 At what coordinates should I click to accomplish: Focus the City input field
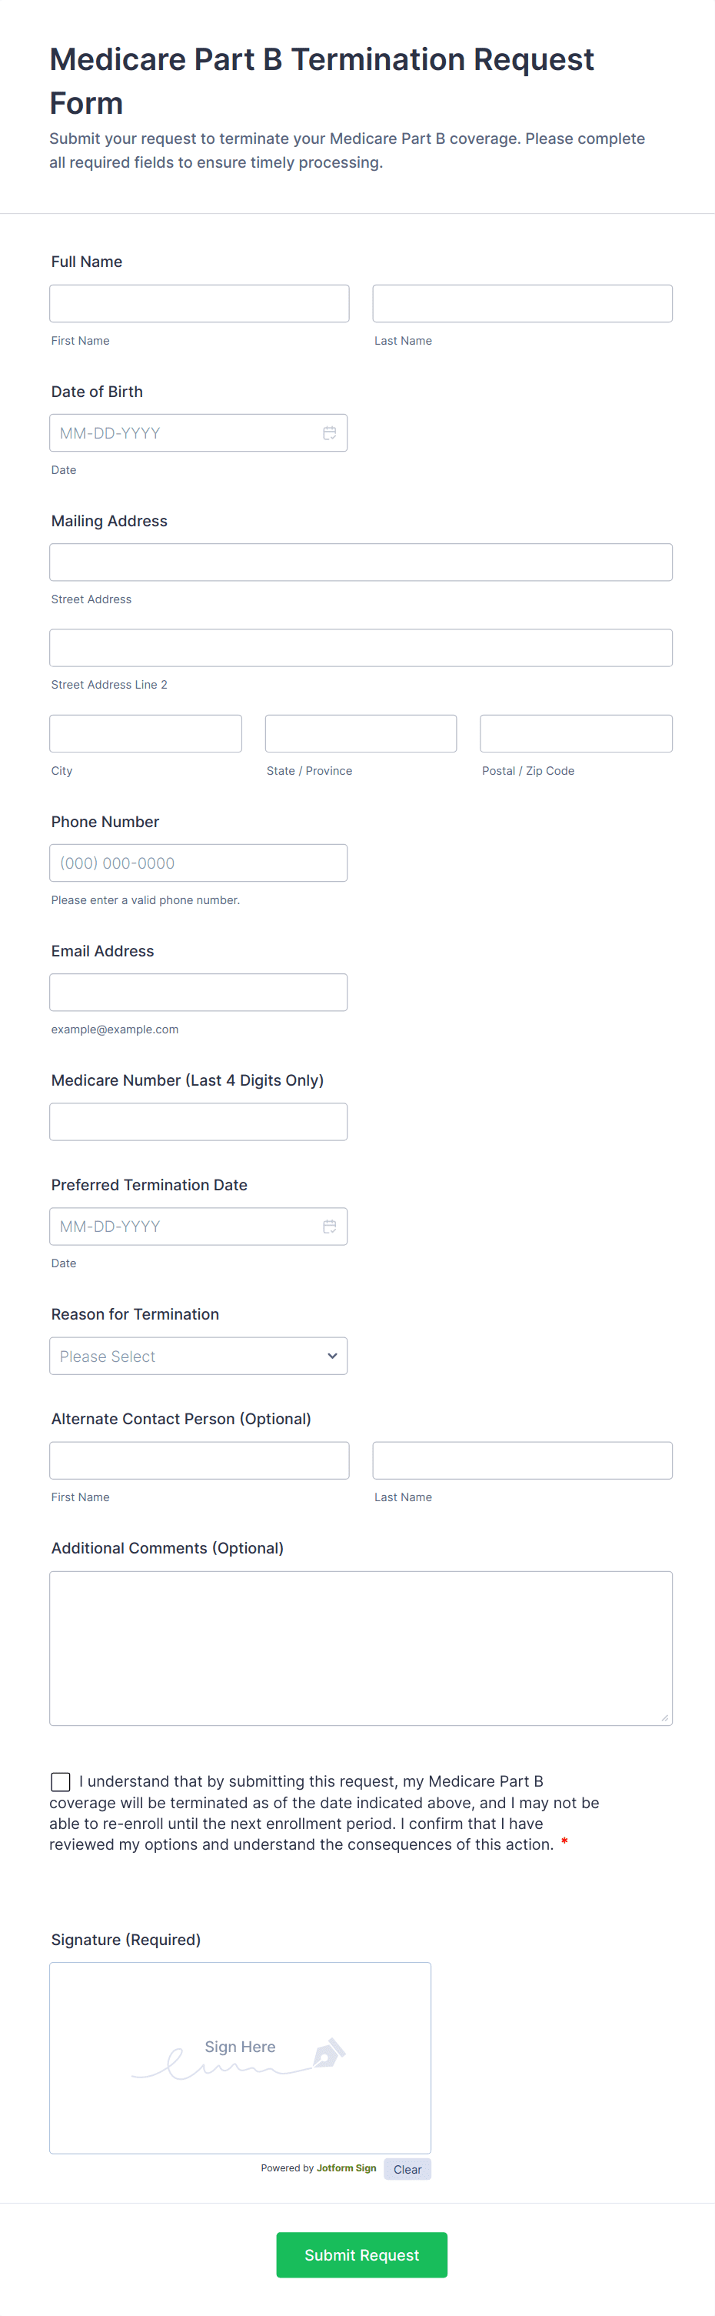(x=145, y=733)
